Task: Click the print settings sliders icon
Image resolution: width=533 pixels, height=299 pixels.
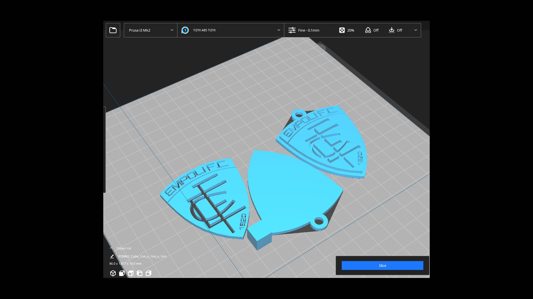Action: tap(292, 30)
